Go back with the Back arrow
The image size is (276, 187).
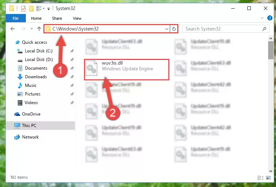point(13,29)
